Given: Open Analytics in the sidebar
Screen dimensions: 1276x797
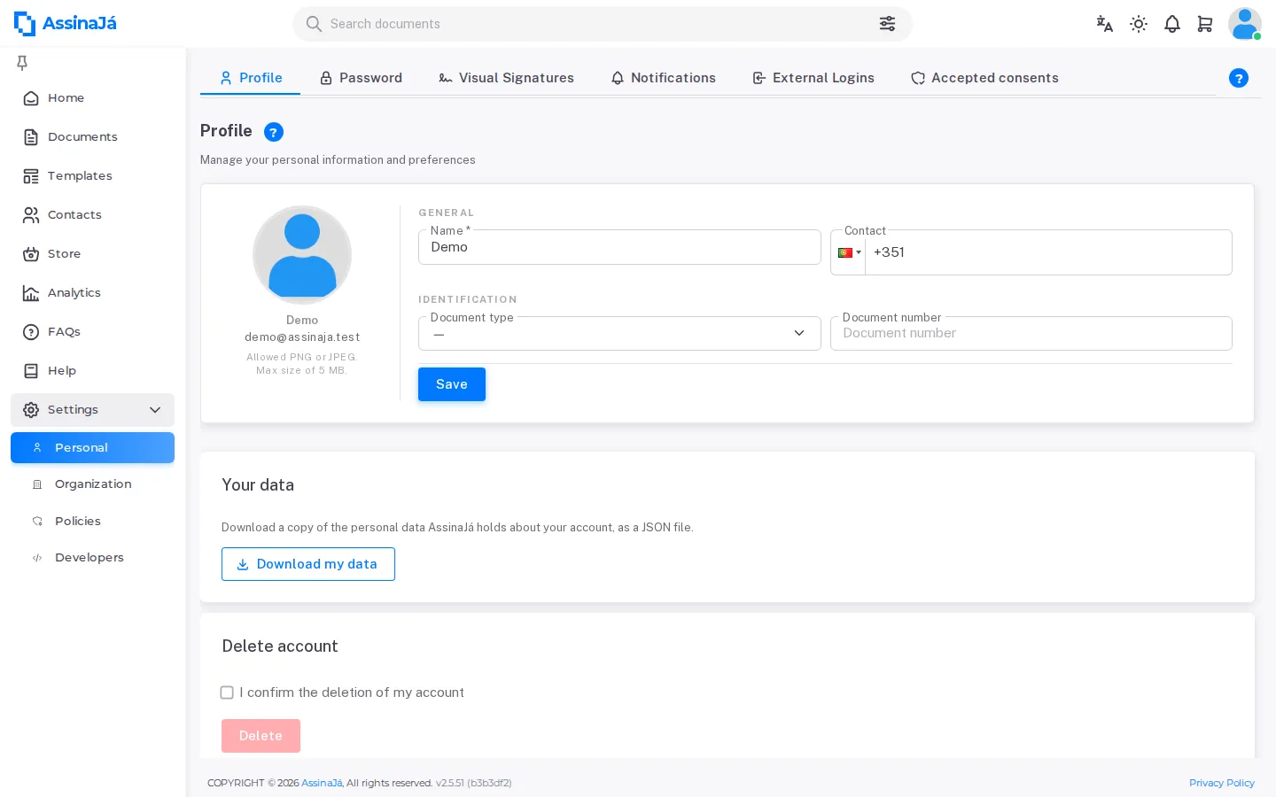Looking at the screenshot, I should (x=92, y=293).
